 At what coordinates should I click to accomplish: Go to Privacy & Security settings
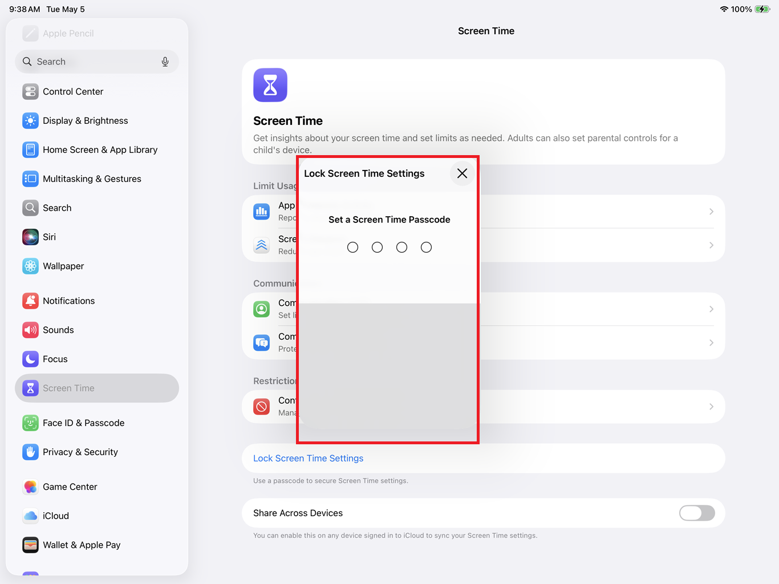(97, 452)
